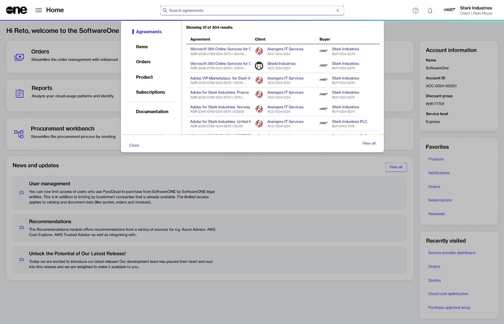Open Adobe for Stark Industries Norway agreement
Screen dimensions: 504x324
220,107
